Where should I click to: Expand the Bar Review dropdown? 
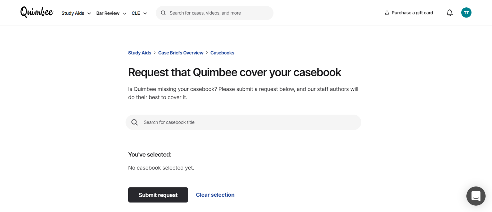tap(111, 13)
